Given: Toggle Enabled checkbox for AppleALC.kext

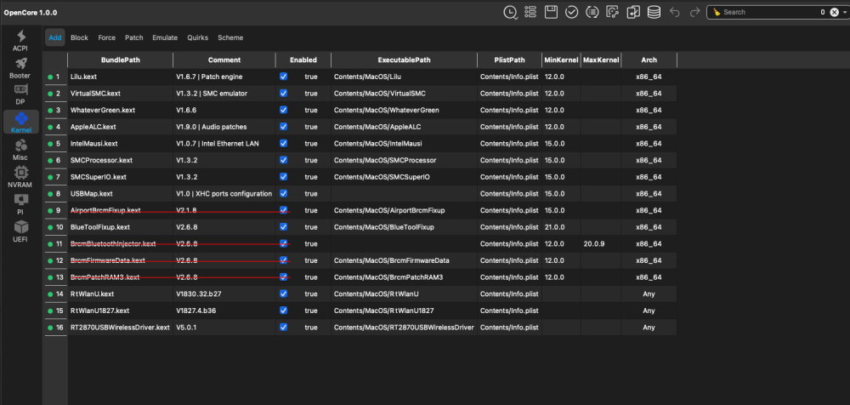Looking at the screenshot, I should pos(284,127).
